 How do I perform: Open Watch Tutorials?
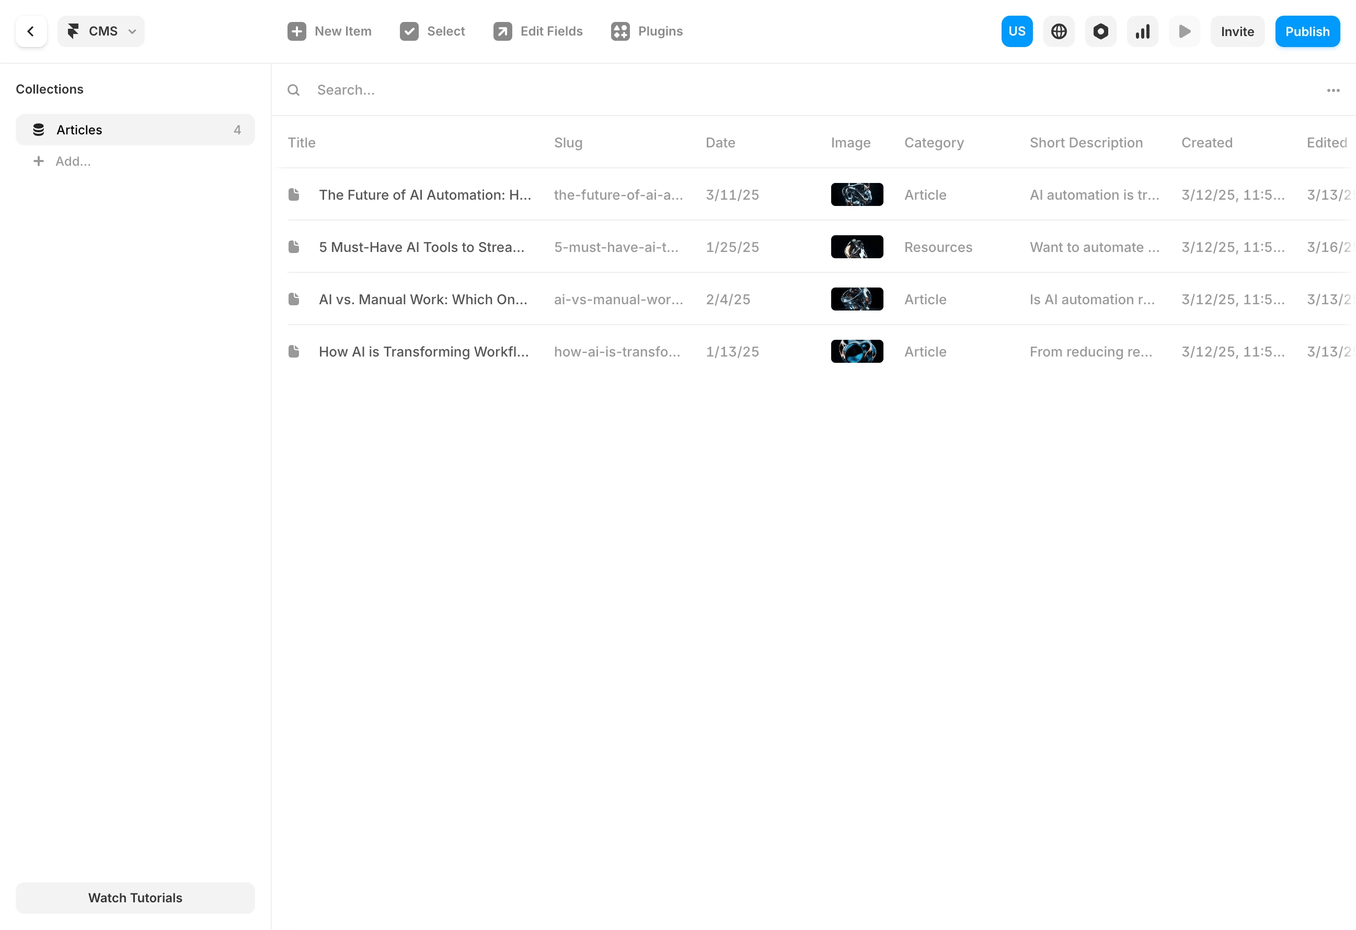tap(135, 898)
